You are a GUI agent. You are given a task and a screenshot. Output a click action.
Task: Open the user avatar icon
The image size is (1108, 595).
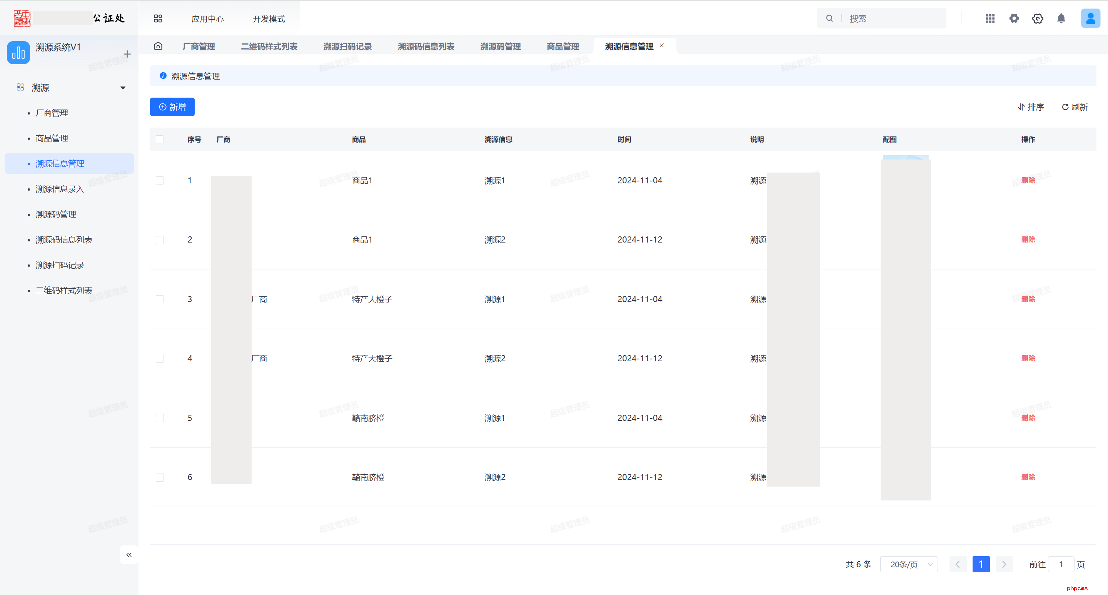pyautogui.click(x=1090, y=18)
